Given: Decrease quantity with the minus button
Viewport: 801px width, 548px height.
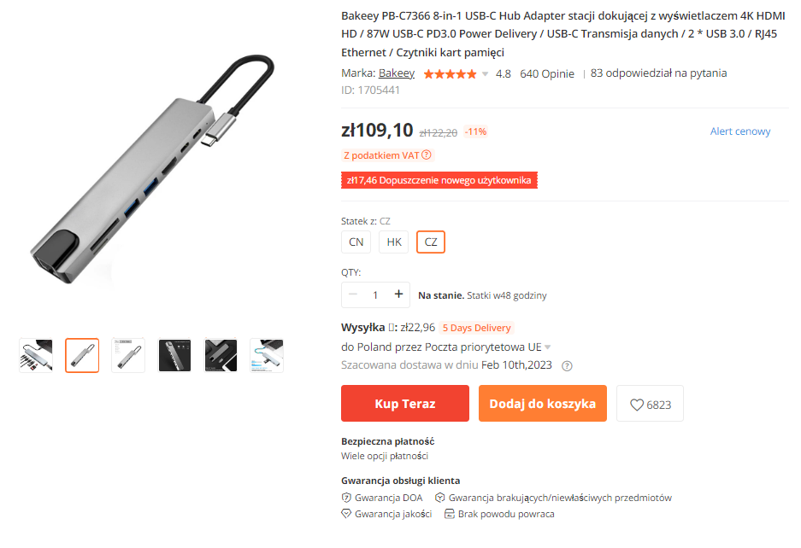Looking at the screenshot, I should [x=352, y=294].
